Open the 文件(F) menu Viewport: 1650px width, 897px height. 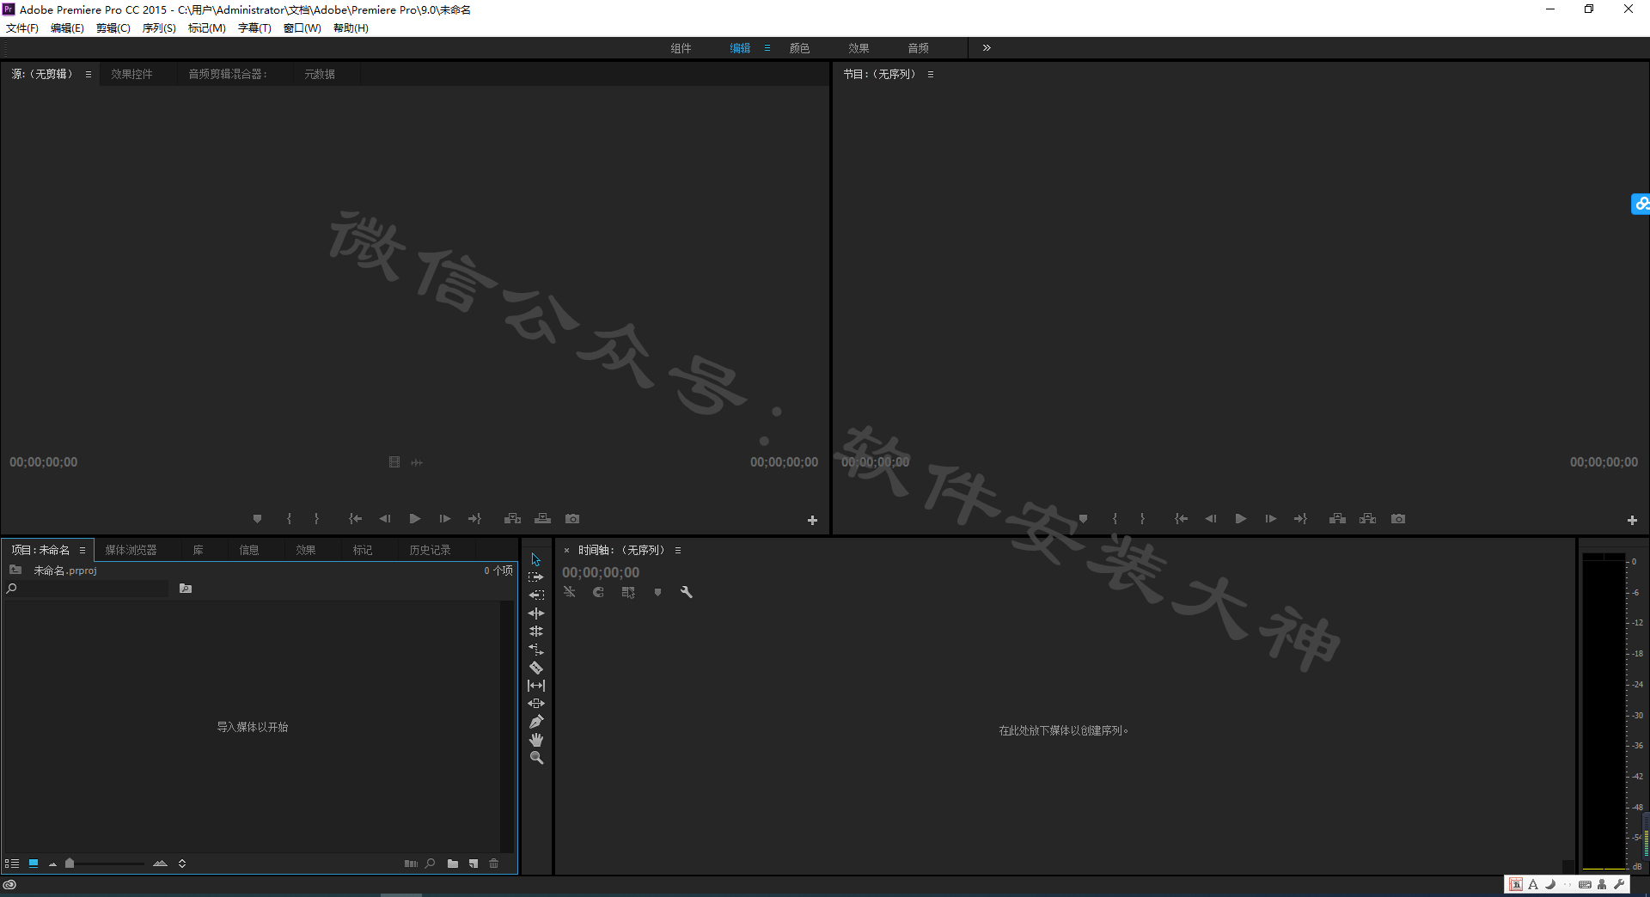coord(22,28)
